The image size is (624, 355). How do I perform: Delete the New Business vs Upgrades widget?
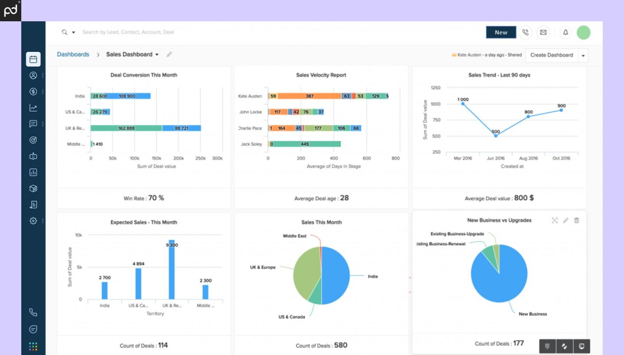(576, 220)
